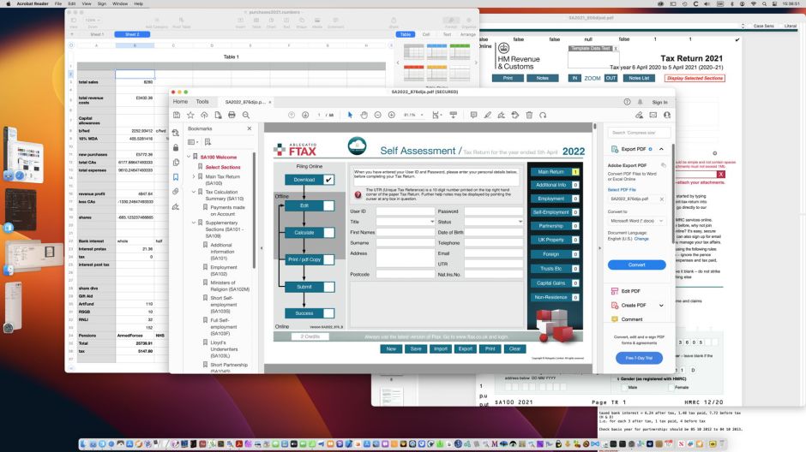Click the User ID input field
This screenshot has width=806, height=452.
click(405, 211)
